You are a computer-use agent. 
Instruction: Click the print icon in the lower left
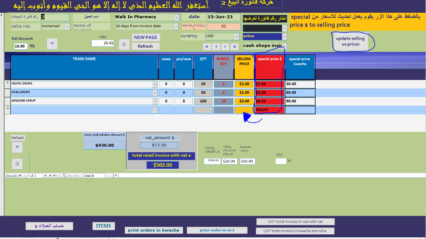coord(17,164)
